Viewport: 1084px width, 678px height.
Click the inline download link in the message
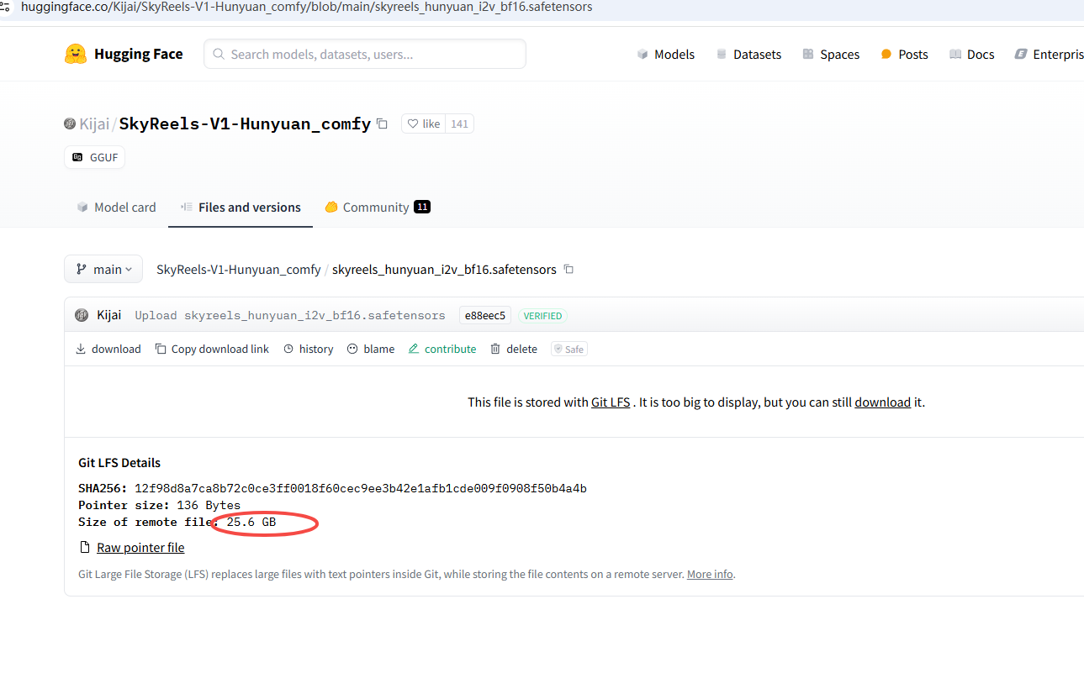[x=882, y=402]
